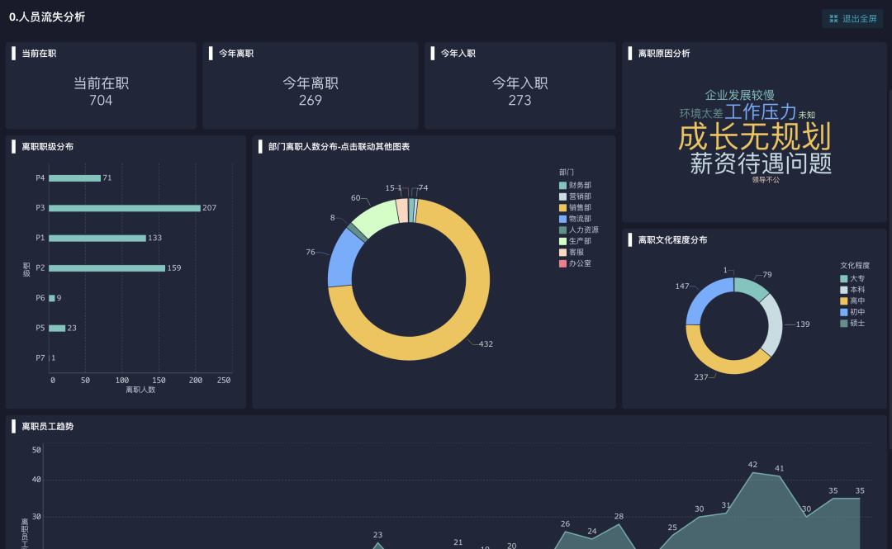The image size is (892, 549).
Task: Click 成长无规划 in the word cloud
Action: [754, 137]
